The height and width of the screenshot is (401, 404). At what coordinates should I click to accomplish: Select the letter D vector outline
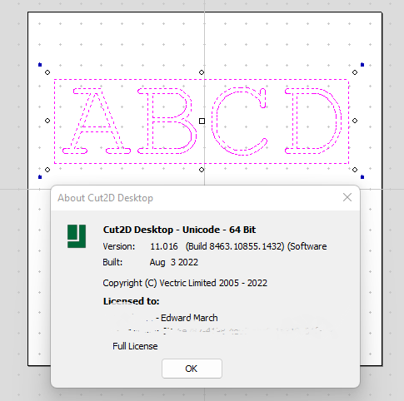[x=313, y=121]
